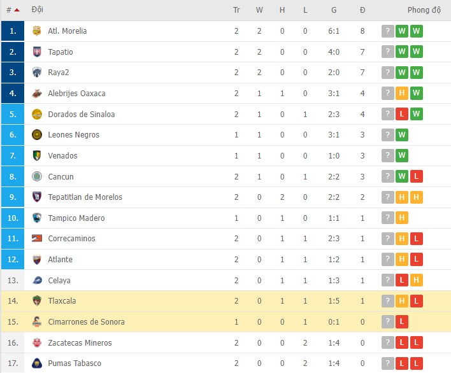
Task: Open the Raya2 team page link
Action: point(59,73)
